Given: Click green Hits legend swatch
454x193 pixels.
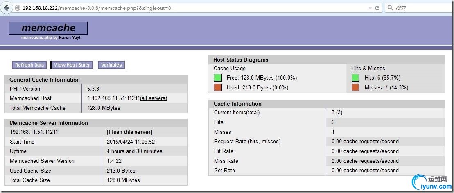Looking at the screenshot, I should 356,78.
